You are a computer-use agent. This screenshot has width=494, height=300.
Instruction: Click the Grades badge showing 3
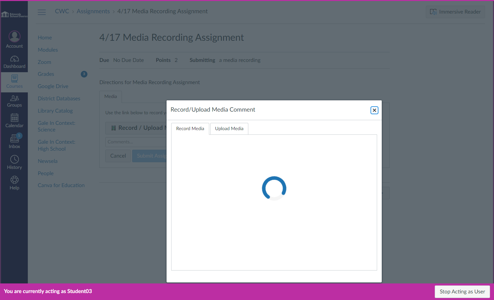tap(84, 74)
